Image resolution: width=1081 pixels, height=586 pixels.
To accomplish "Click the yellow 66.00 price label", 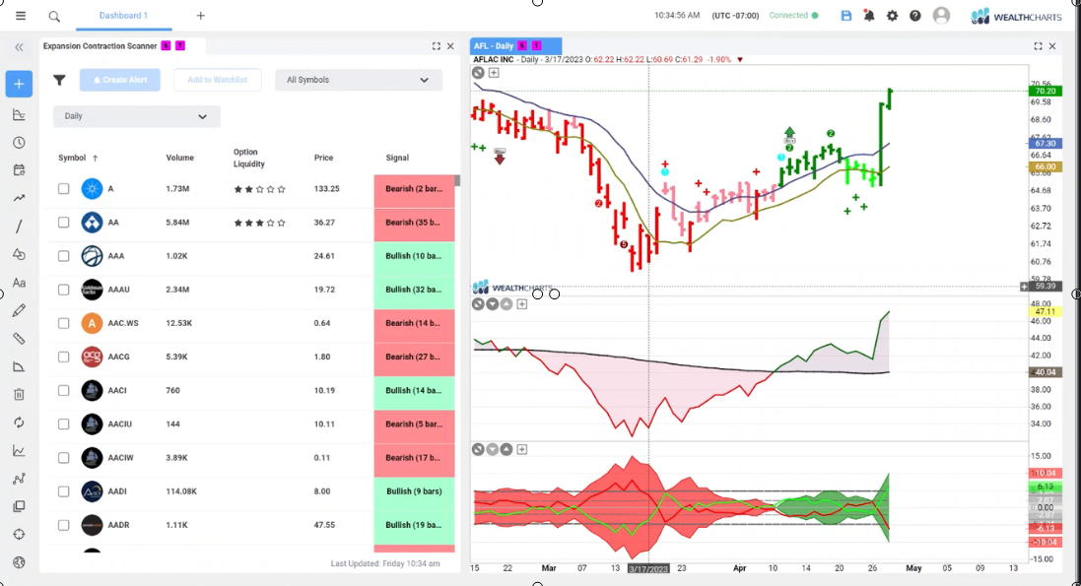I will coord(1046,166).
